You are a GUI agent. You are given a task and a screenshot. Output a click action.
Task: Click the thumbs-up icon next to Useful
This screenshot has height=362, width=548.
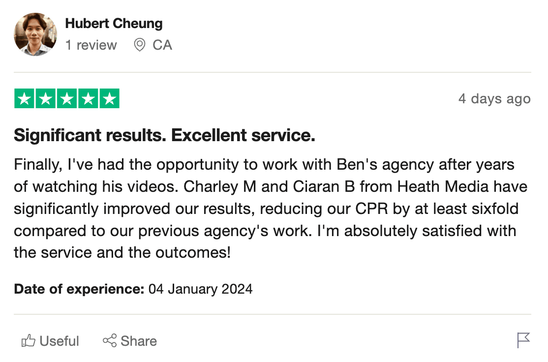point(28,341)
